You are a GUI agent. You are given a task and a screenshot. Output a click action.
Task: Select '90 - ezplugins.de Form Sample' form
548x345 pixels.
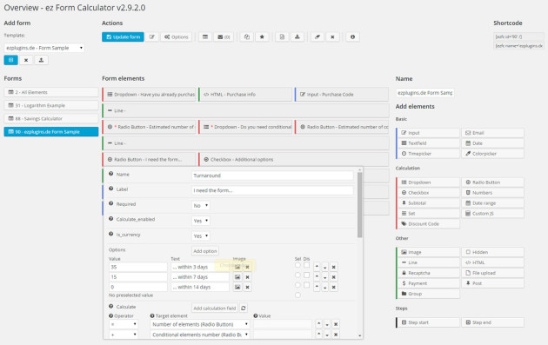click(x=51, y=131)
